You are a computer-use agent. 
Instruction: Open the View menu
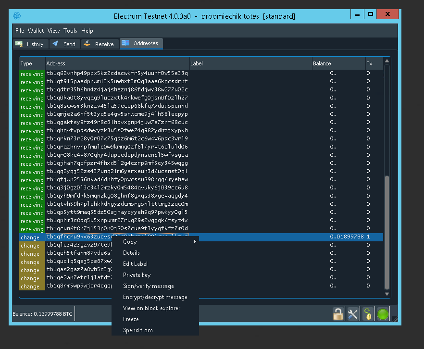(x=53, y=31)
